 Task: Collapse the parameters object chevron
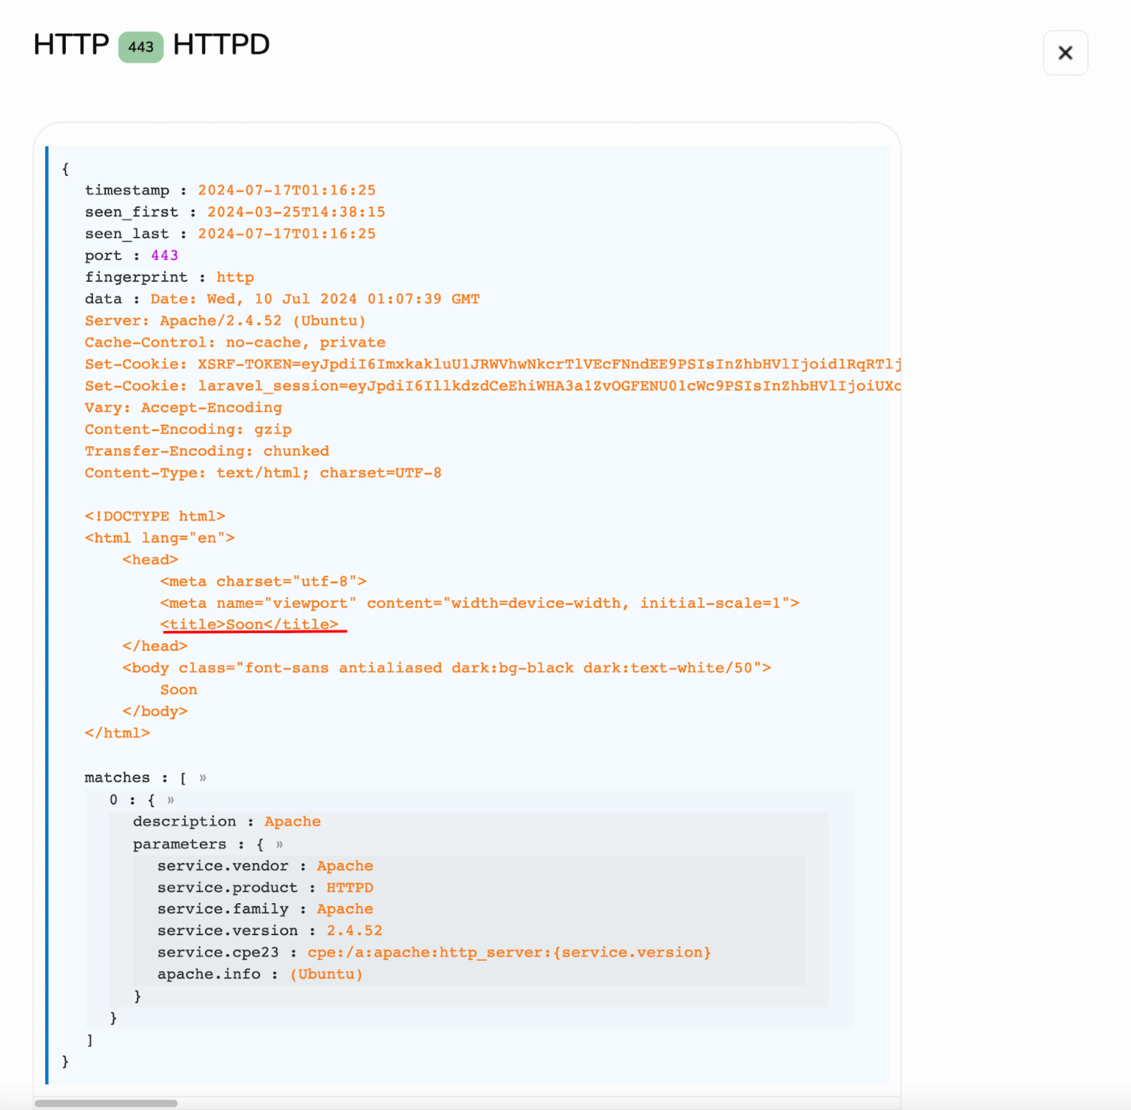pyautogui.click(x=279, y=844)
